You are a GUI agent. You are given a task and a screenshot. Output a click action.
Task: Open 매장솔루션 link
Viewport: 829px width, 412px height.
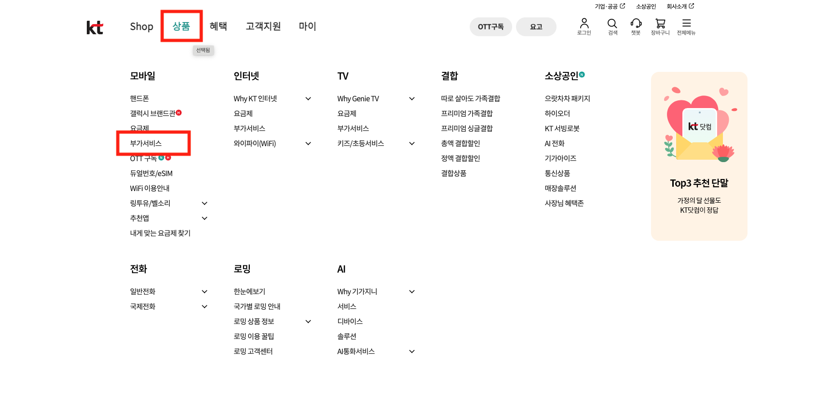coord(560,188)
